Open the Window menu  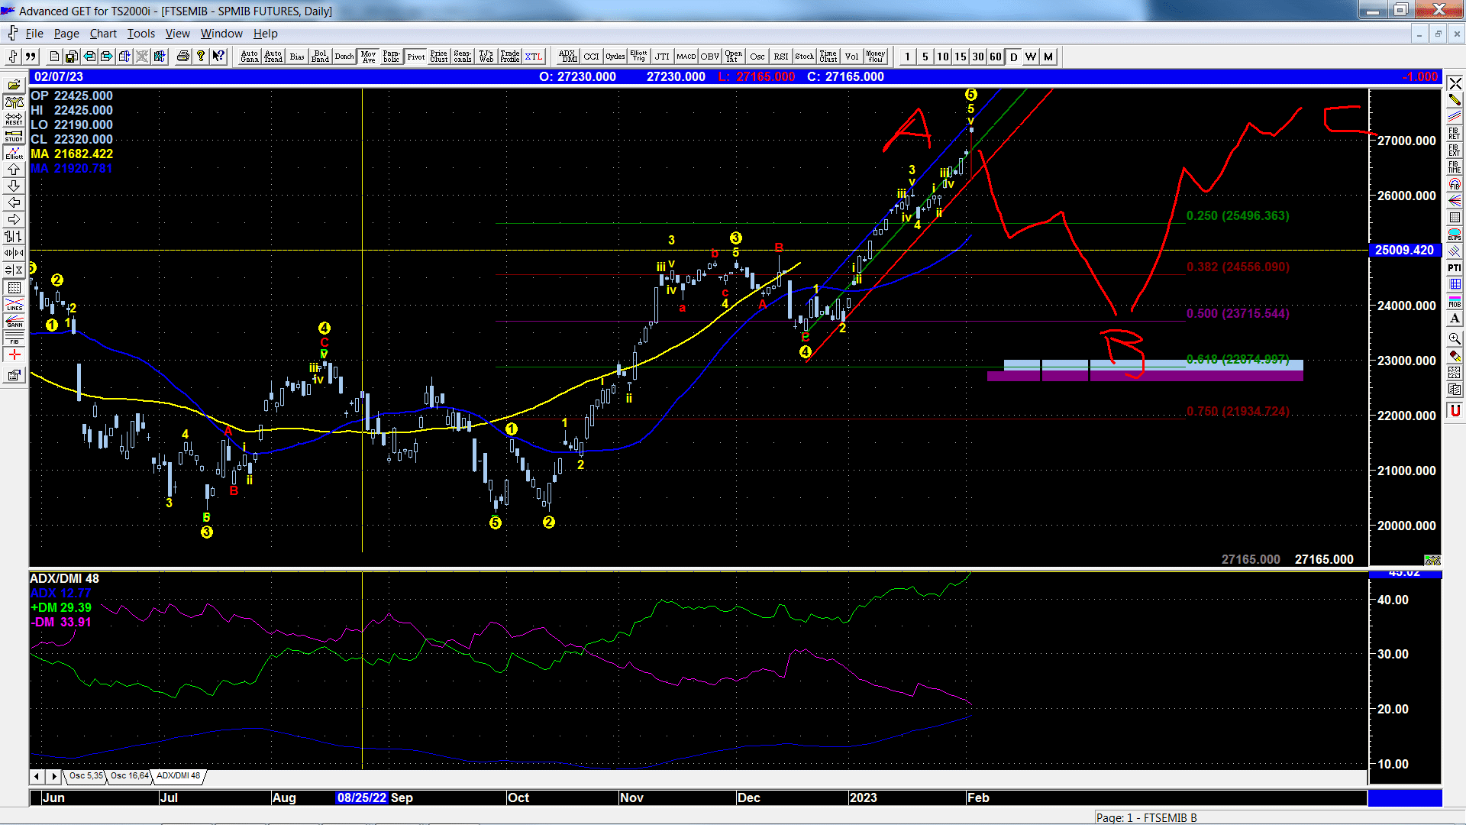click(x=221, y=34)
